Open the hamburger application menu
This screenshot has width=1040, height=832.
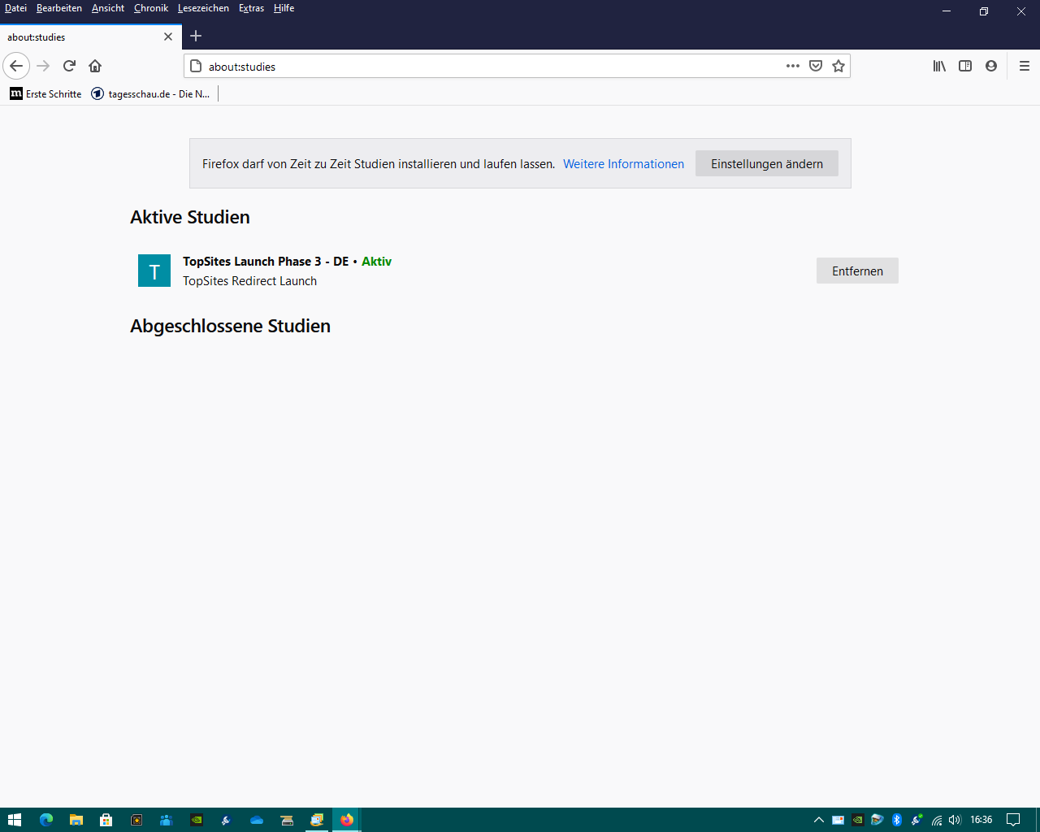pos(1024,66)
